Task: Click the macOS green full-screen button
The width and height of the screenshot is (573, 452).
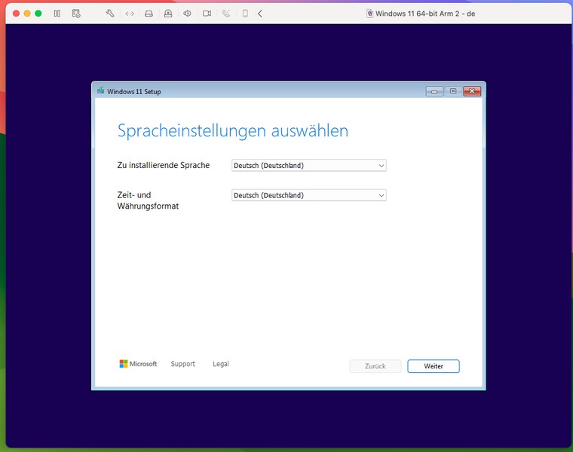Action: point(38,14)
